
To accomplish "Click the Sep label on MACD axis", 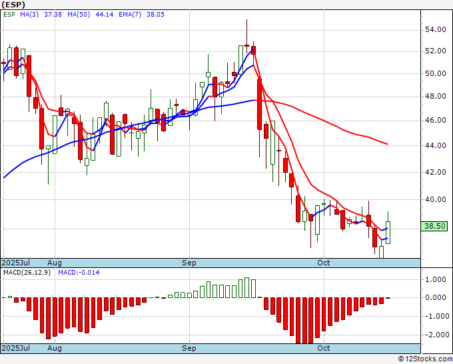I will tap(189, 348).
